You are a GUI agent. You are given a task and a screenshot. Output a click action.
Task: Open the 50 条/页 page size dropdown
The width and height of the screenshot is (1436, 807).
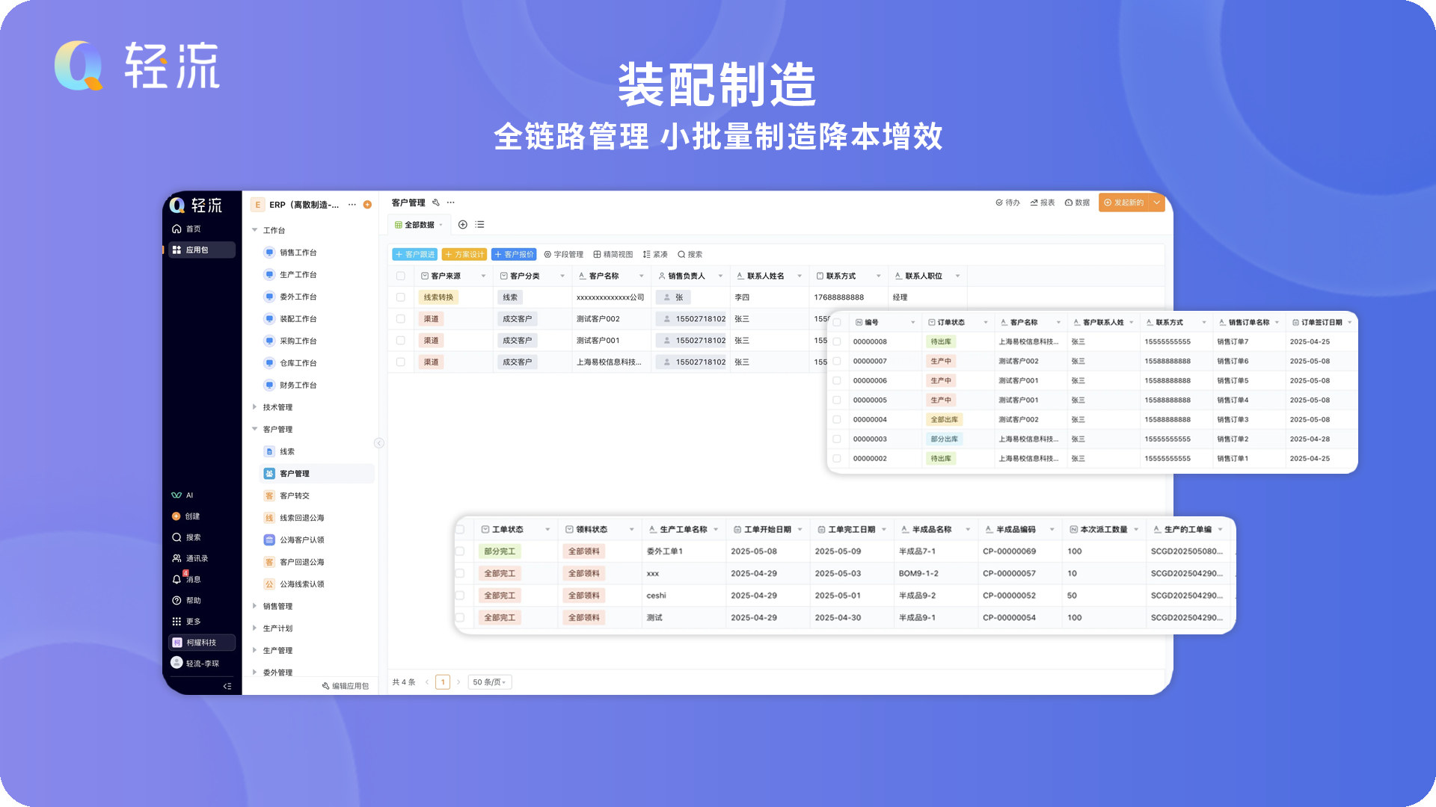[490, 682]
